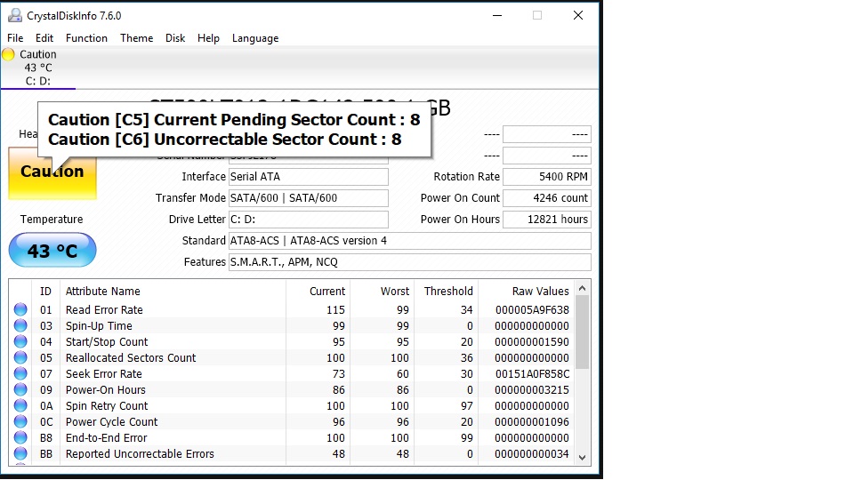Image resolution: width=854 pixels, height=480 pixels.
Task: Open the Help menu
Action: click(208, 38)
